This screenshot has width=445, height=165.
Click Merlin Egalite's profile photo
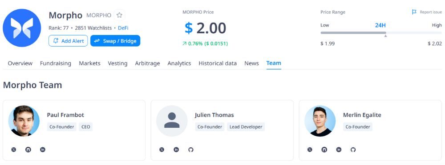click(320, 121)
